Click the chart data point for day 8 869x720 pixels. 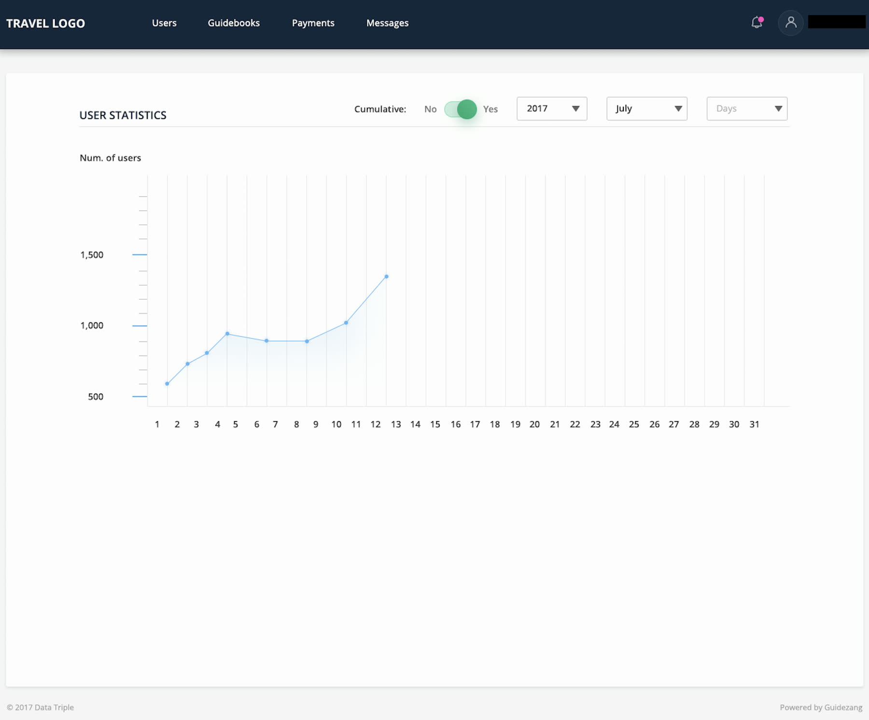307,341
